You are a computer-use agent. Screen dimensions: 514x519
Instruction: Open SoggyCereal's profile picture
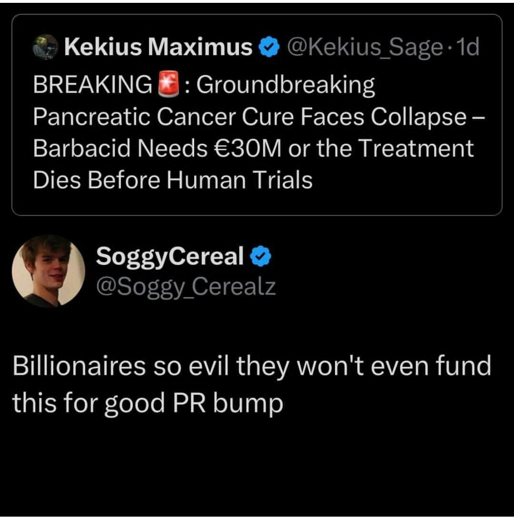tap(48, 271)
